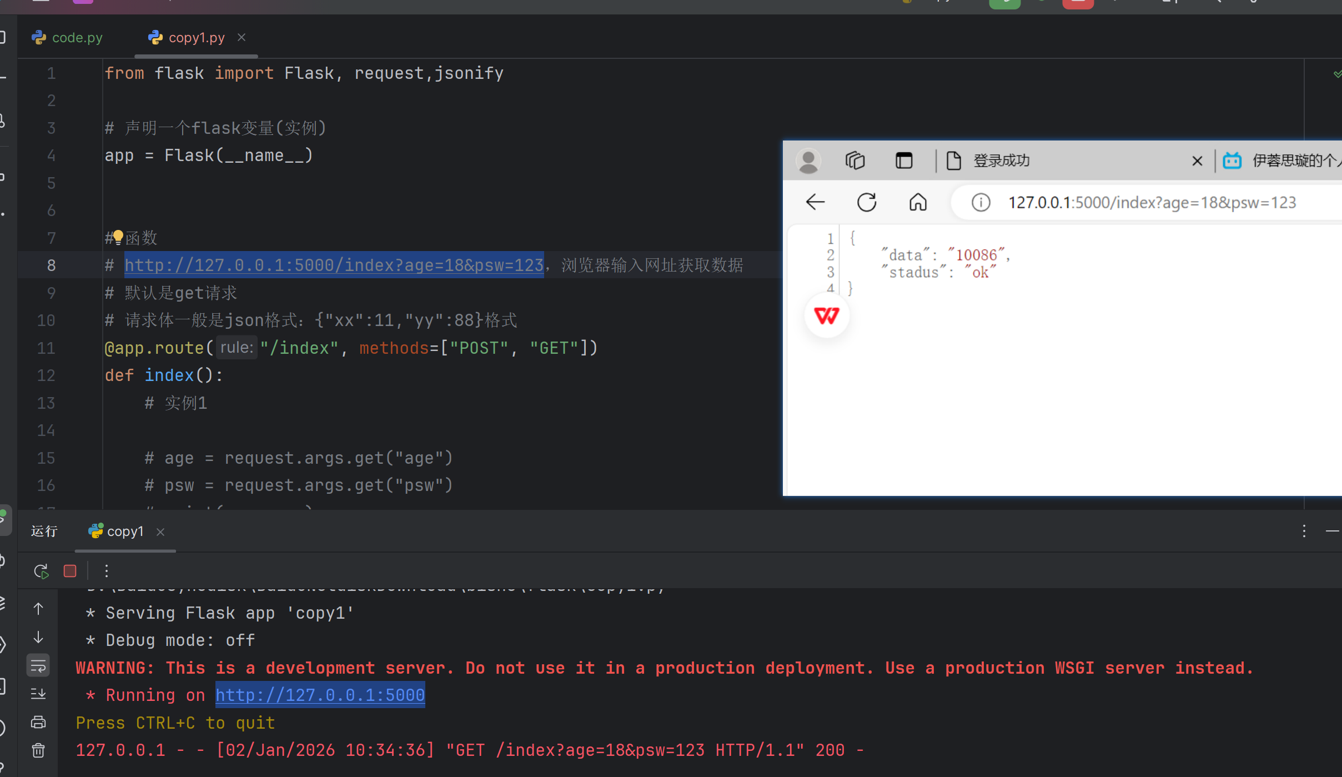The width and height of the screenshot is (1342, 777).
Task: Click the browser's home icon
Action: click(x=918, y=203)
